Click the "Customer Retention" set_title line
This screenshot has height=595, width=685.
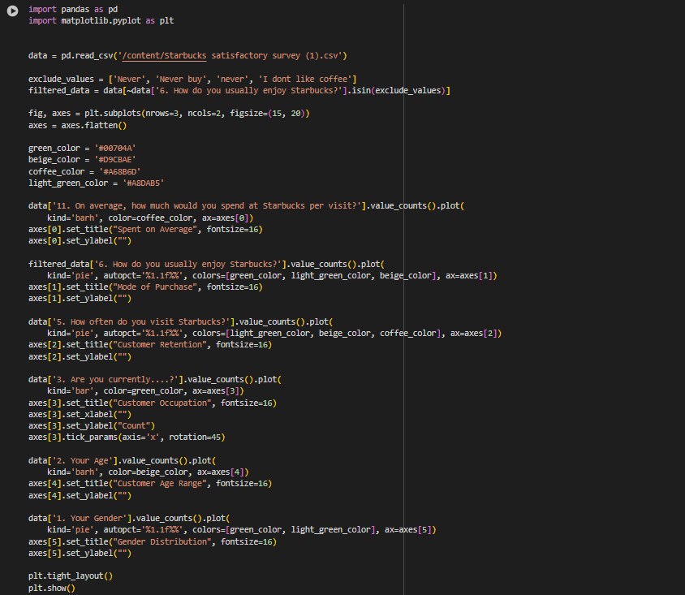coord(150,345)
